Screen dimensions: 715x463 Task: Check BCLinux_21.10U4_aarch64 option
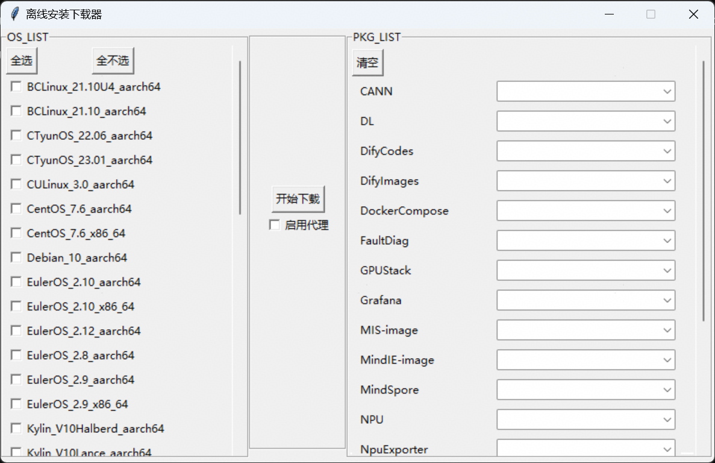click(16, 87)
